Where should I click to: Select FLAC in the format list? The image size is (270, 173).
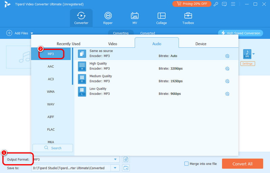pyautogui.click(x=51, y=129)
